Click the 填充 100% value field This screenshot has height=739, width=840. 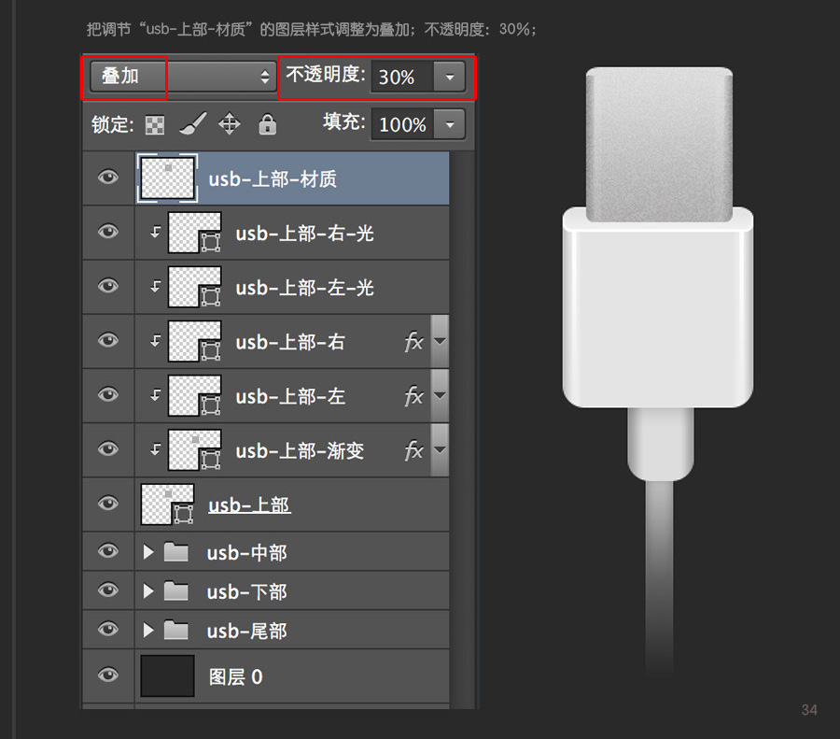tap(401, 124)
